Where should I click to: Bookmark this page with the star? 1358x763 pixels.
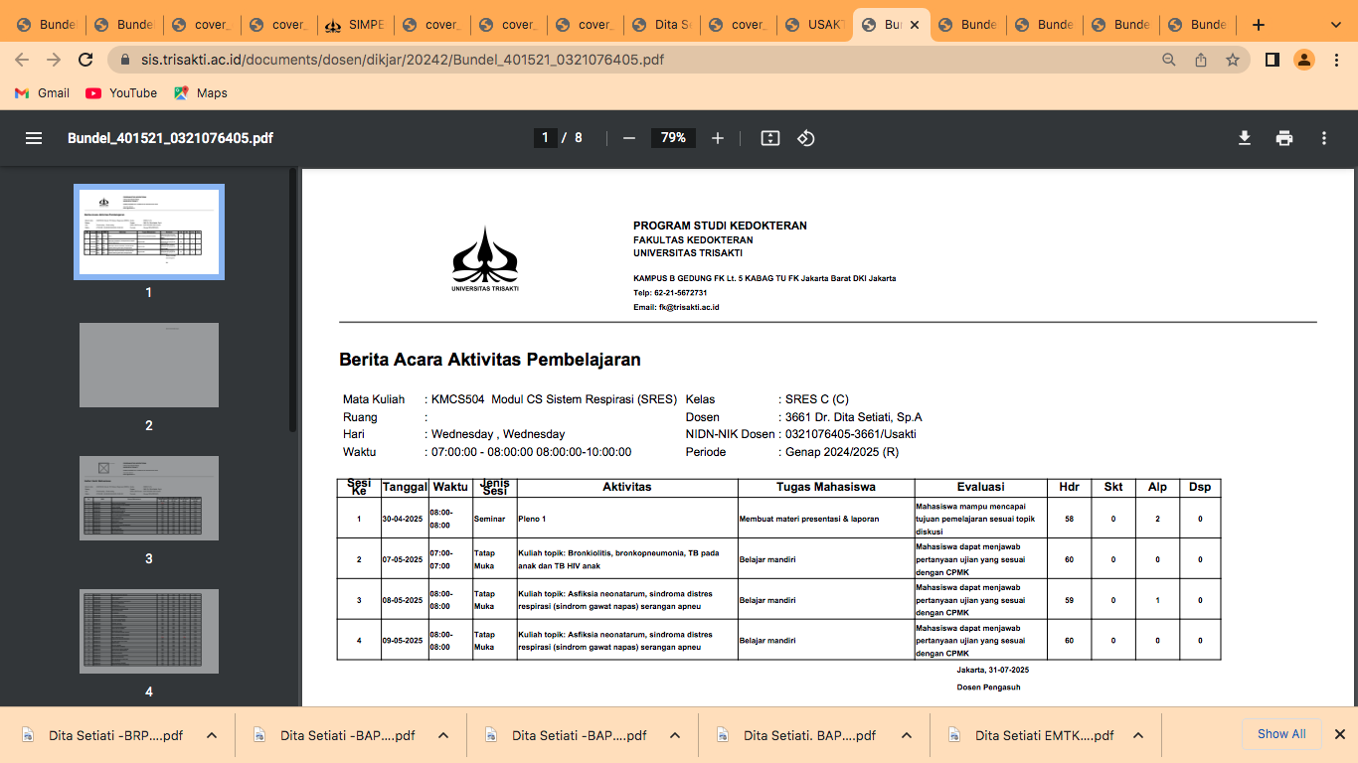click(x=1233, y=60)
